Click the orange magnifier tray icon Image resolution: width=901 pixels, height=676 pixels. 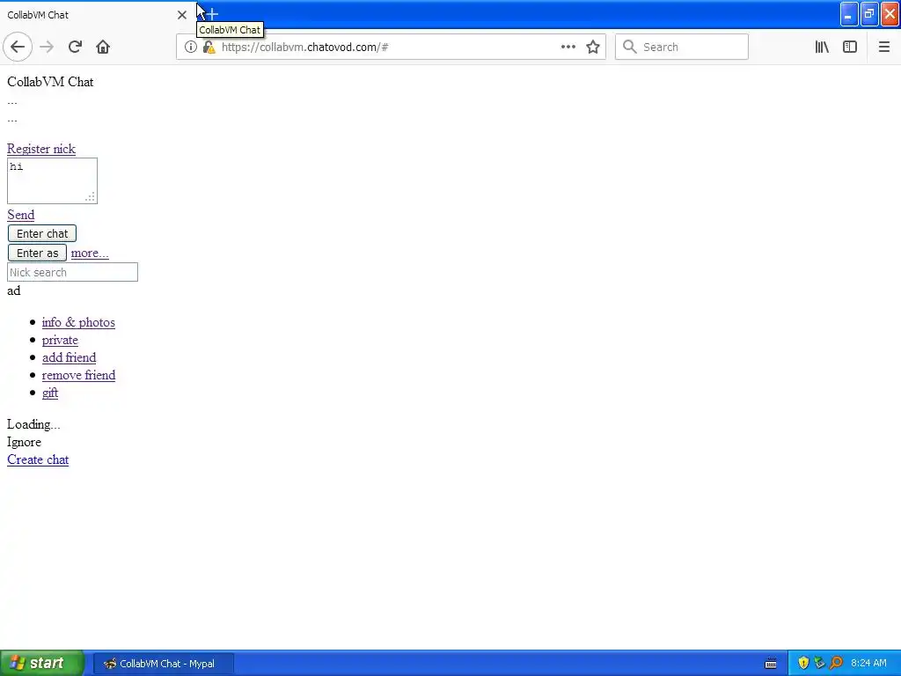click(836, 664)
